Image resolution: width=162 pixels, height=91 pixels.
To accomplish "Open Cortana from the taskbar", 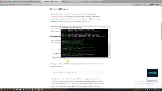I will [8, 90].
